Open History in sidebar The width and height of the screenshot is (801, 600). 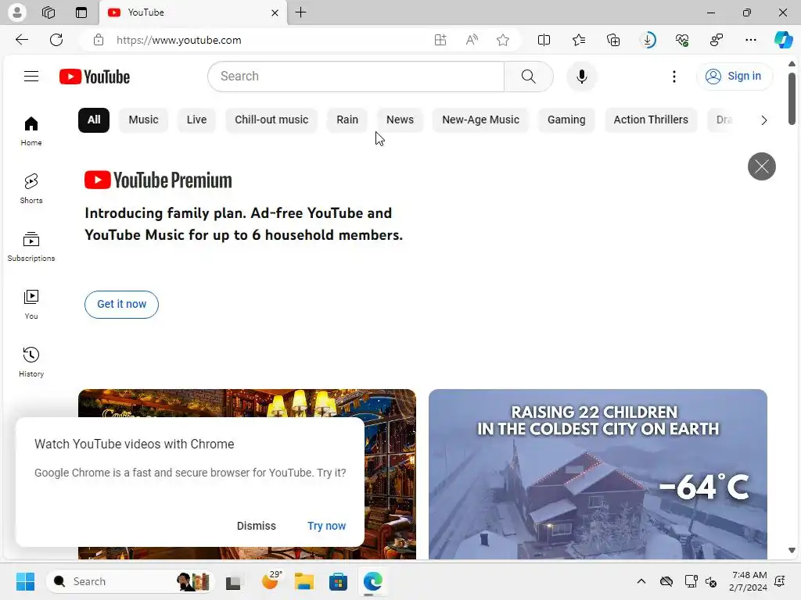coord(31,362)
